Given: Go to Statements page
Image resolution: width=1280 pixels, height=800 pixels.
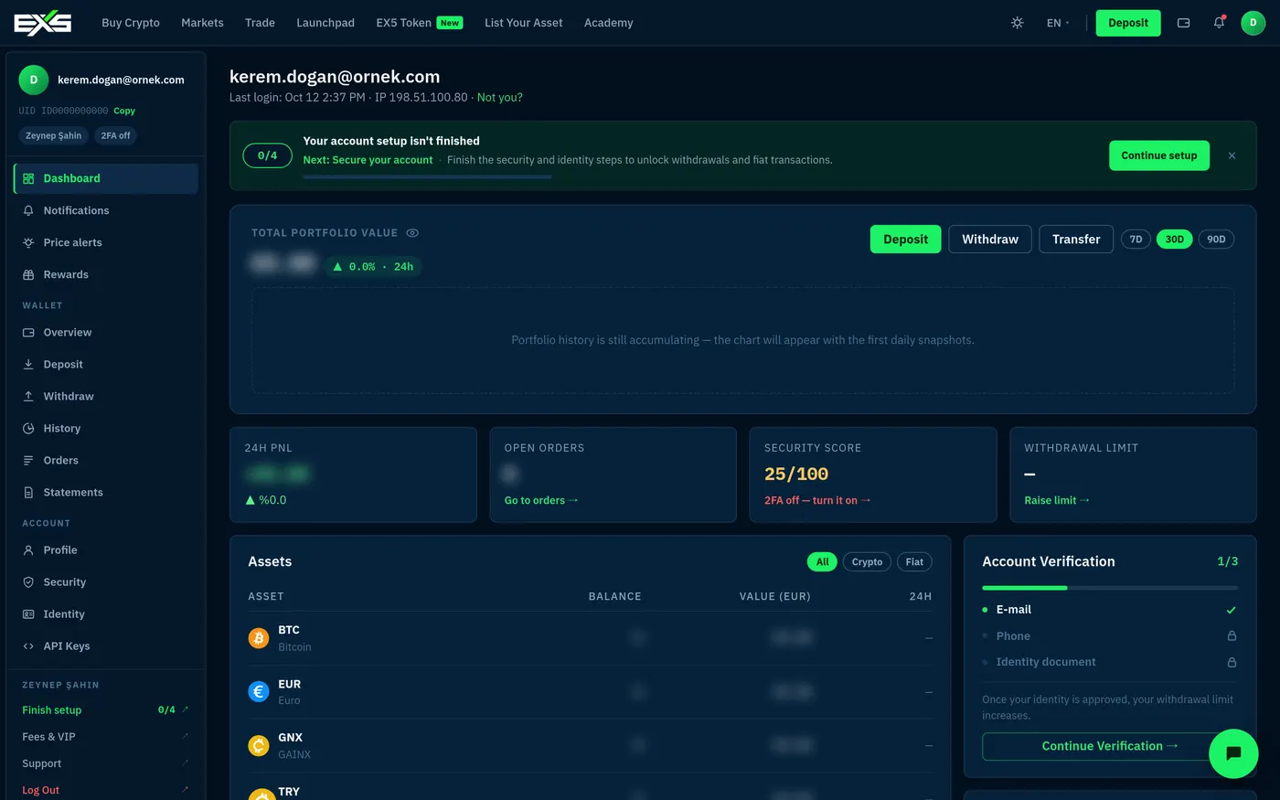Looking at the screenshot, I should click(x=106, y=492).
